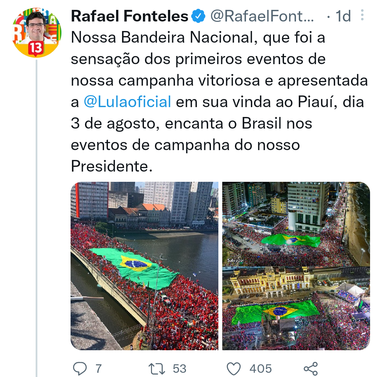Open the @Lulaoficial mention link
This screenshot has height=377, width=381.
(127, 102)
